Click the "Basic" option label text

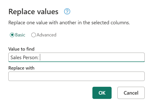20,35
